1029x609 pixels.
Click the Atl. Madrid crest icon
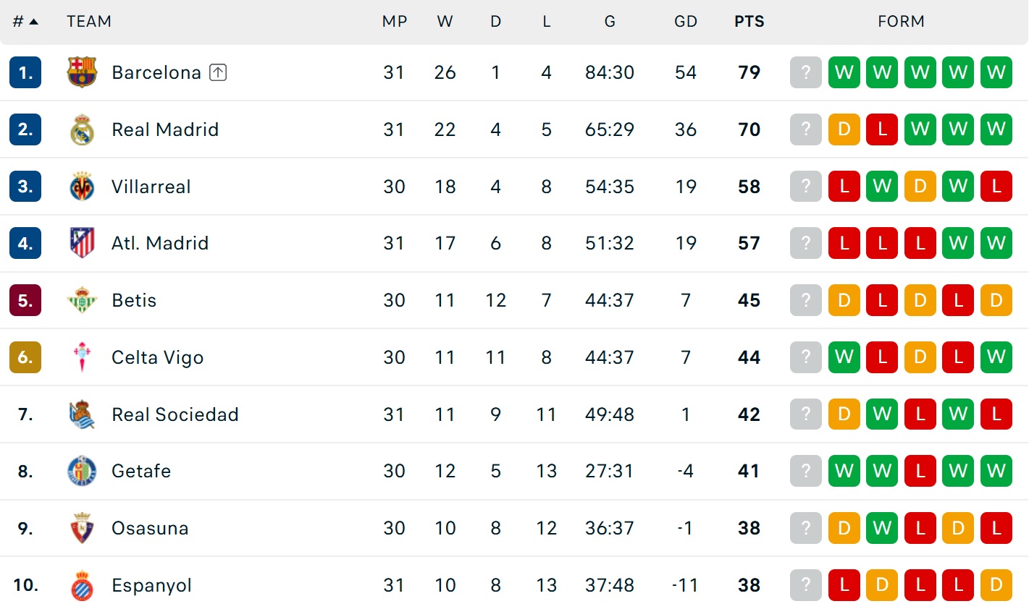pos(82,243)
